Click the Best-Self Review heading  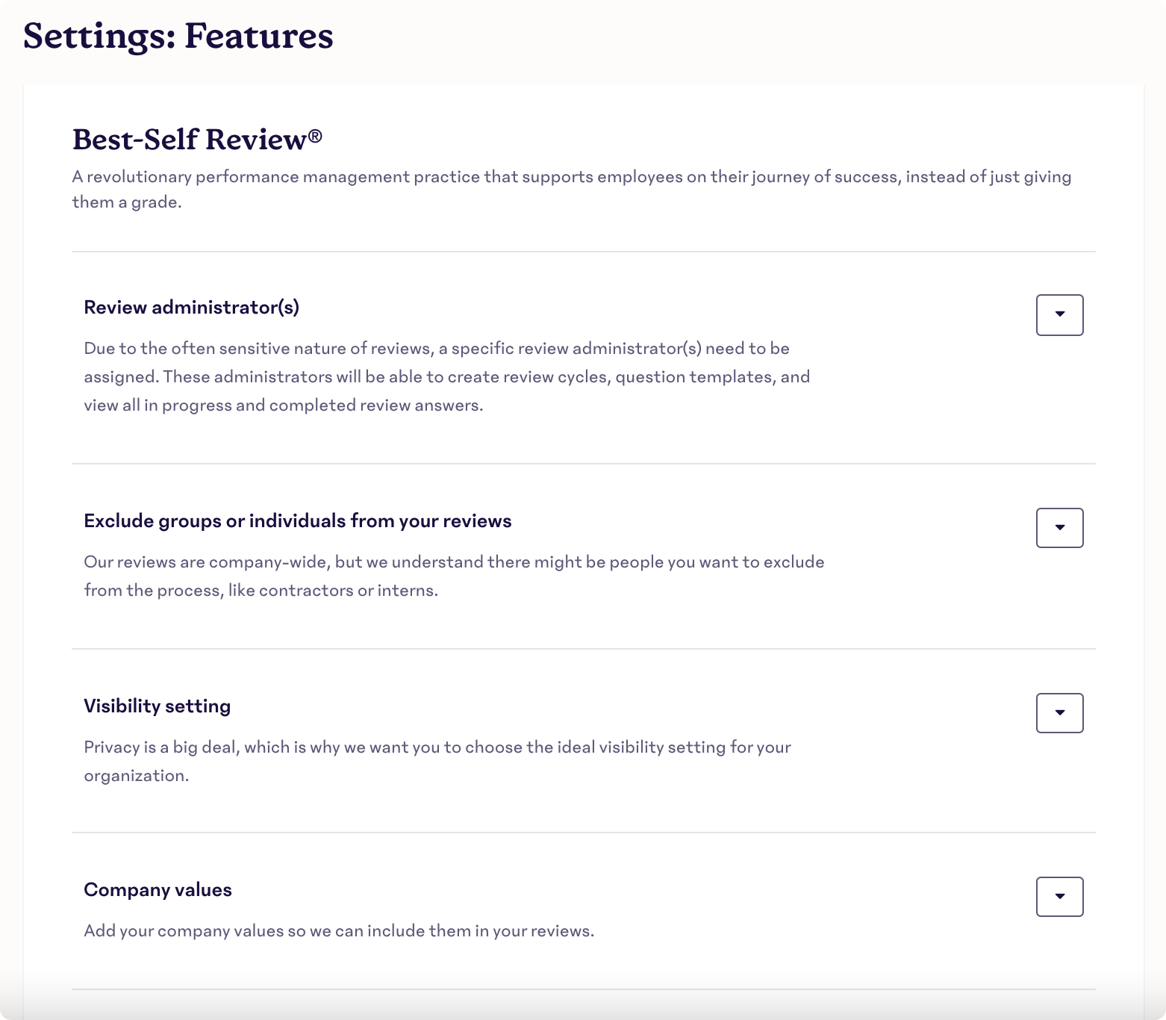click(197, 139)
